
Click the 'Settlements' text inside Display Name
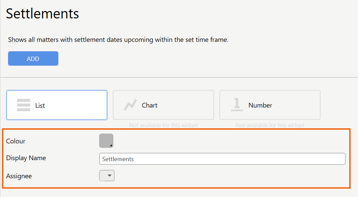[118, 159]
